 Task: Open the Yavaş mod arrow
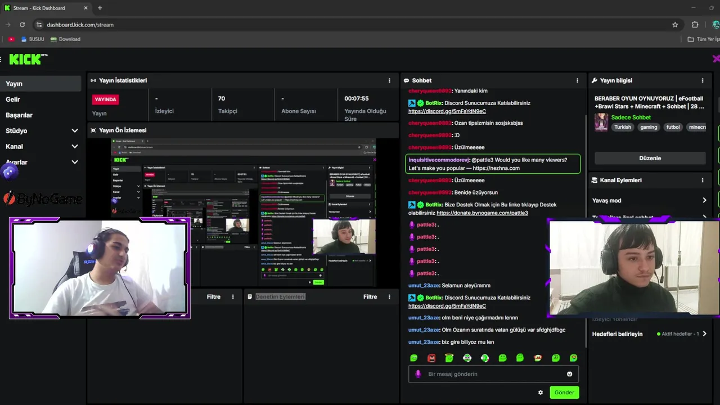click(x=704, y=200)
